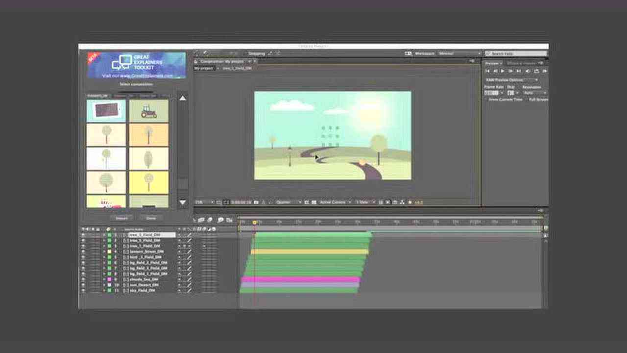Click tree_3_Field_DM in the composition breadcrumb

click(x=237, y=69)
